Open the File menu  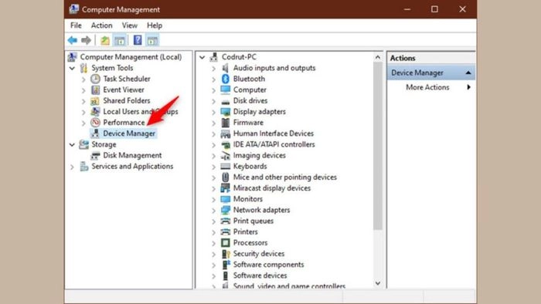coord(76,25)
